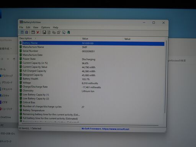This screenshot has width=196, height=147.
Task: Click the battery icon of Remaining battery time row
Action: click(x=21, y=114)
